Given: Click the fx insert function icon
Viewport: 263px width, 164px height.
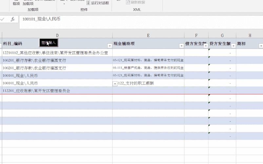Looking at the screenshot, I should (x=13, y=19).
